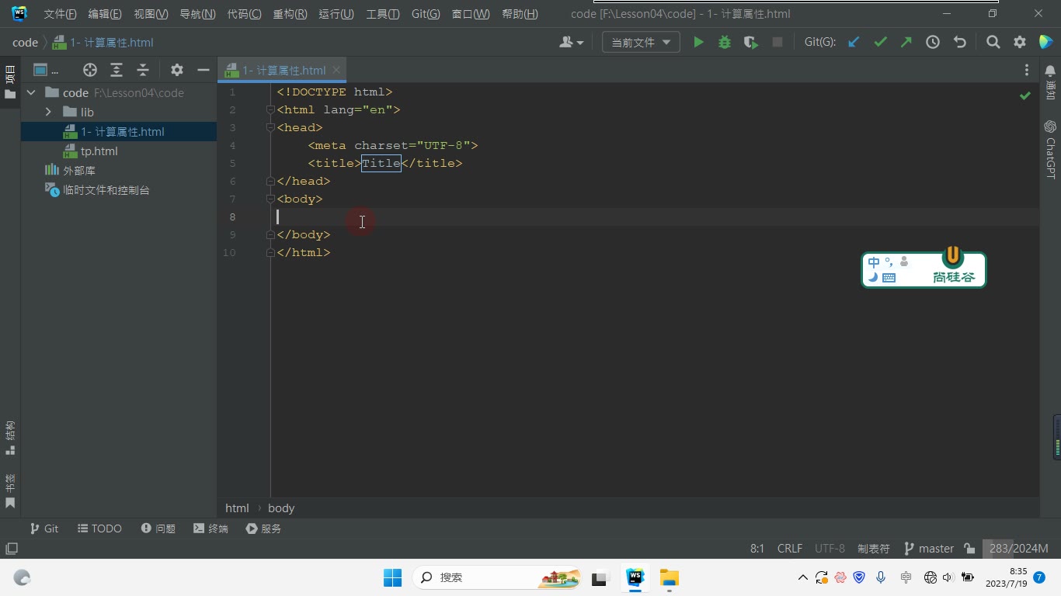Expand the lib folder
1061x596 pixels.
[x=48, y=113]
